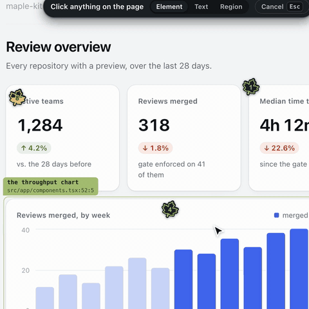Click the 'Every repository with a preview' subtitle

[x=109, y=66]
